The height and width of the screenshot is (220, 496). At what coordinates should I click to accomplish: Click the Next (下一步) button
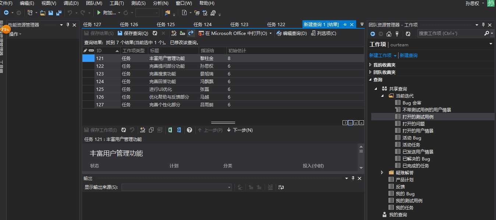pos(240,130)
